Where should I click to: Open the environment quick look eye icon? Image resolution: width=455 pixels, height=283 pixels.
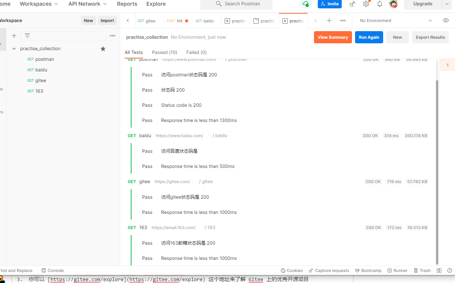[446, 21]
